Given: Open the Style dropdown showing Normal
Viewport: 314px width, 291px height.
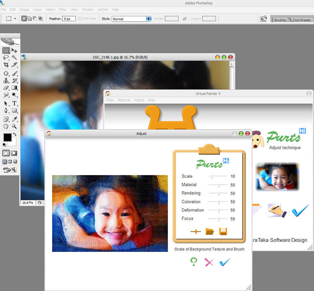Looking at the screenshot, I should (x=131, y=19).
